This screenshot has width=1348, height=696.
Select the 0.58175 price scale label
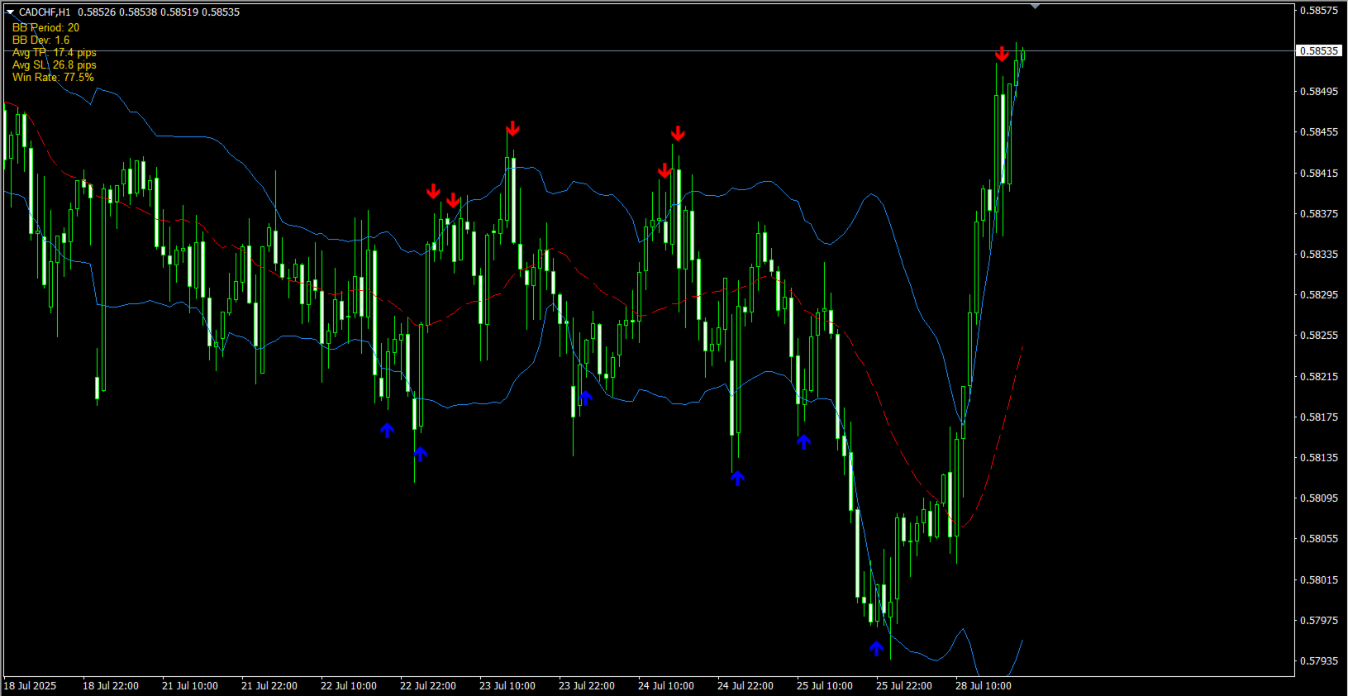[1319, 417]
